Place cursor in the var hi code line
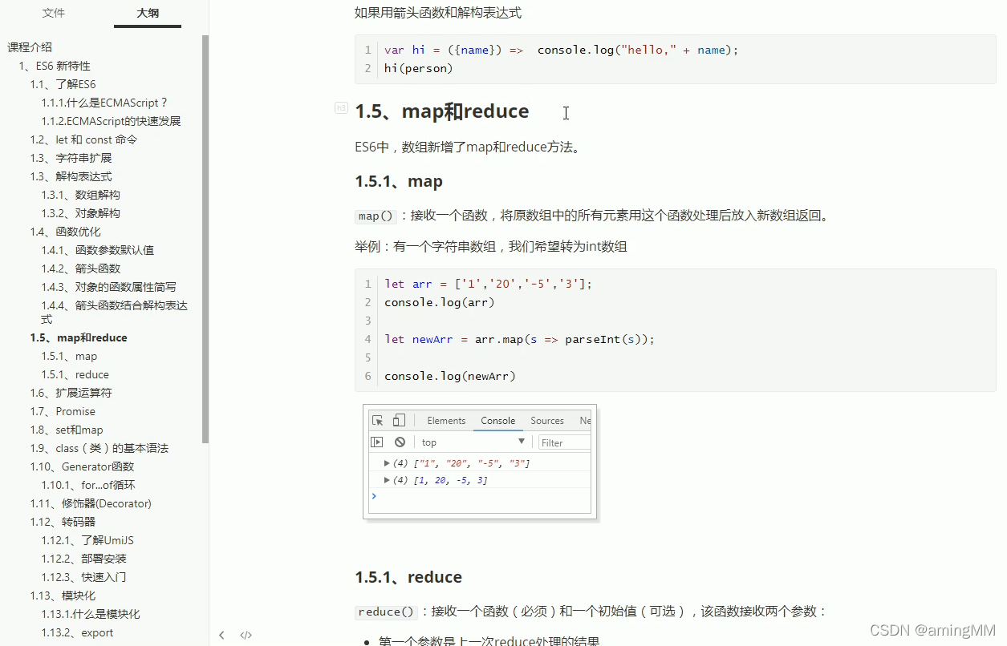 point(561,50)
